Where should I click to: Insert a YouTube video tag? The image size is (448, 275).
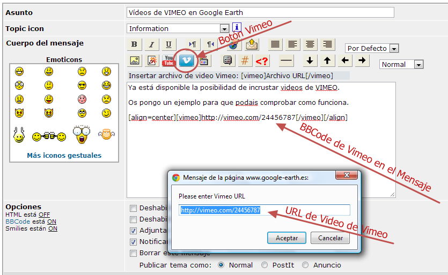click(x=169, y=60)
